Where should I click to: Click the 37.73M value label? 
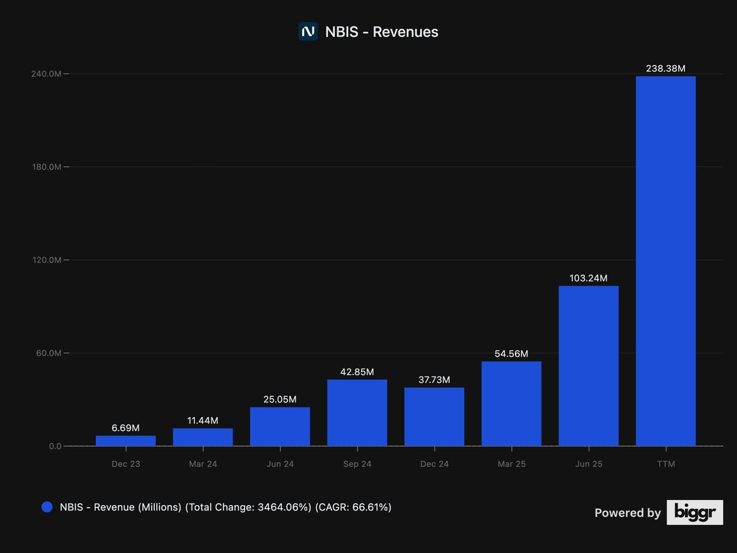pyautogui.click(x=434, y=380)
